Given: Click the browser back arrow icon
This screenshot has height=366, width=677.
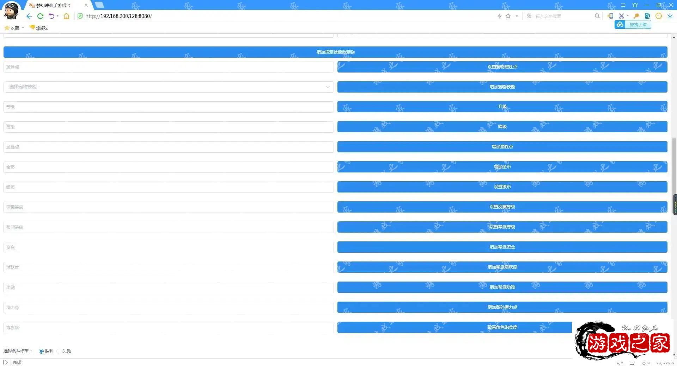Looking at the screenshot, I should pyautogui.click(x=29, y=16).
